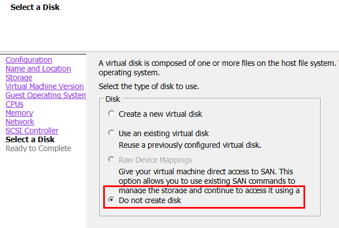Viewport: 339px width, 228px height.
Task: Click the Select a Disk page title heading
Action: (35, 8)
